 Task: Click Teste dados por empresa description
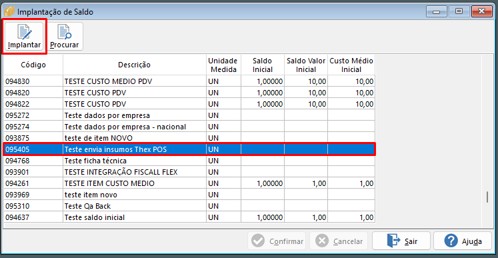point(107,115)
